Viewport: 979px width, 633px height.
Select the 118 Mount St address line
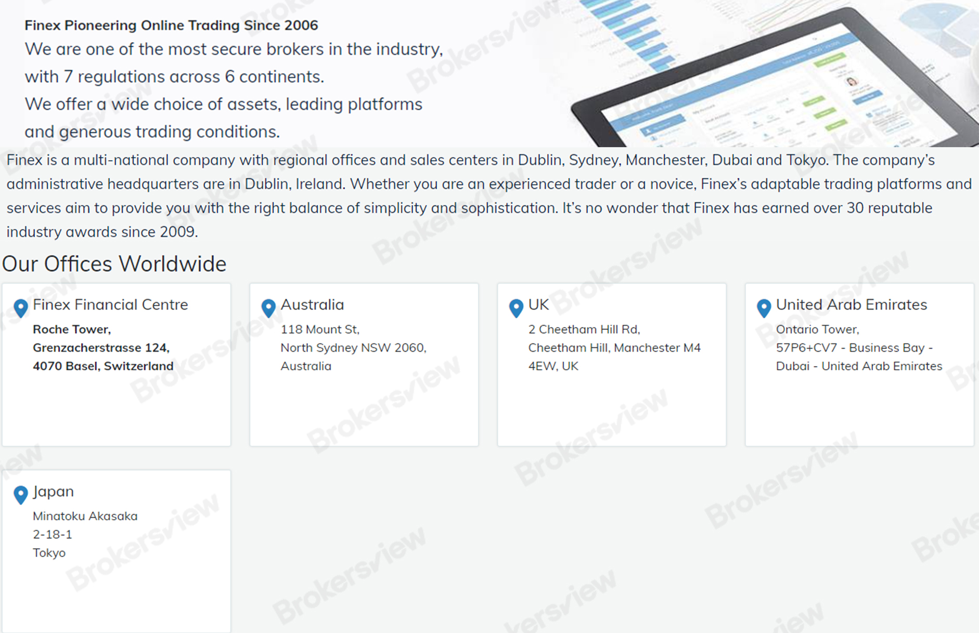click(320, 329)
